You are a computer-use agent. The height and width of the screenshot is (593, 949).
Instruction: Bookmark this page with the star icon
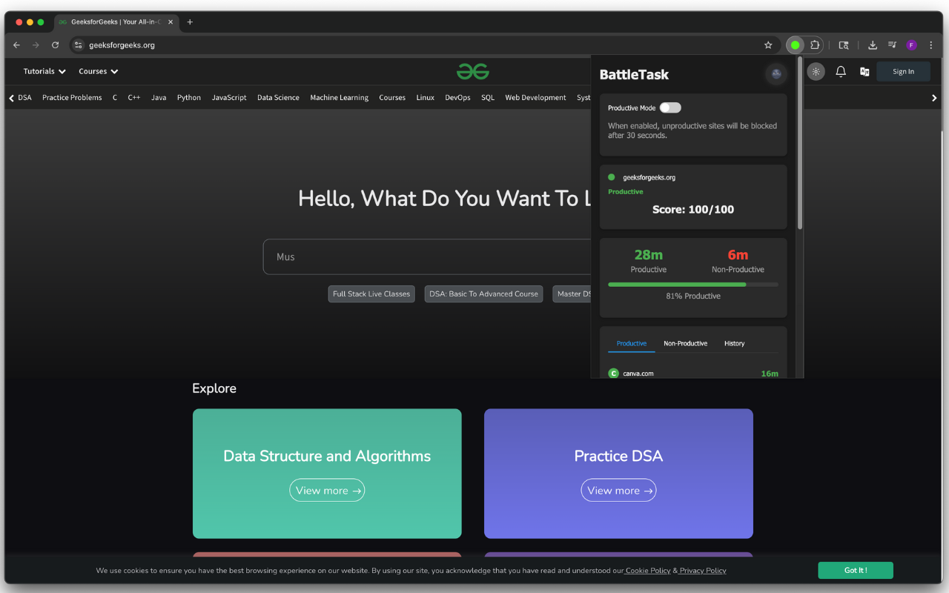768,45
